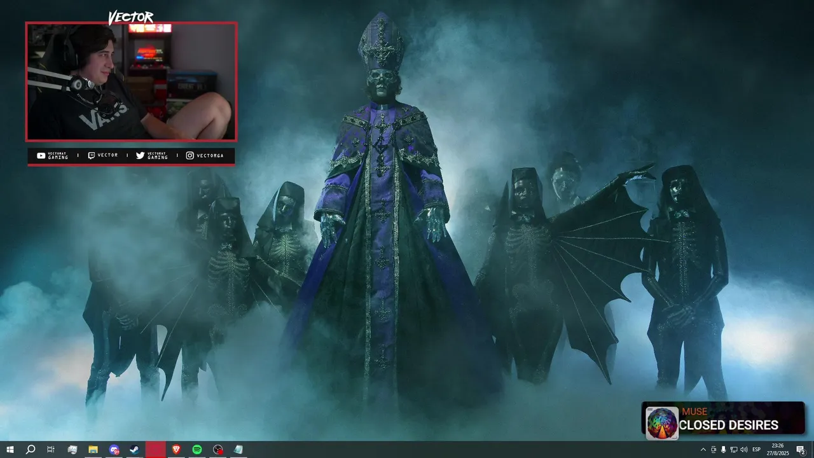Click the CLOSED DESIRES song title
814x458 pixels.
pyautogui.click(x=729, y=426)
